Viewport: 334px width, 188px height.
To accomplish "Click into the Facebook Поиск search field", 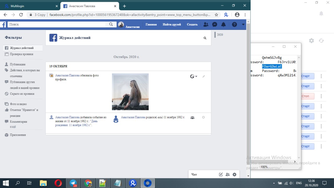I will (57, 24).
